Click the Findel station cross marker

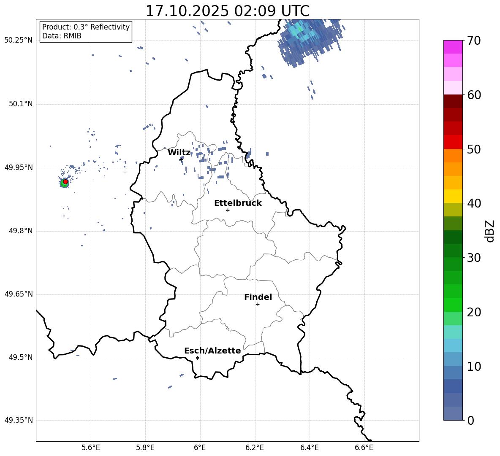point(258,305)
